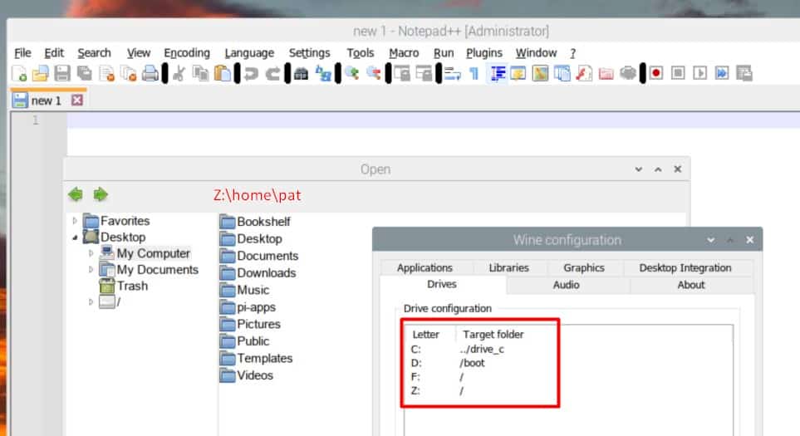Click the Save toolbar icon

(62, 73)
